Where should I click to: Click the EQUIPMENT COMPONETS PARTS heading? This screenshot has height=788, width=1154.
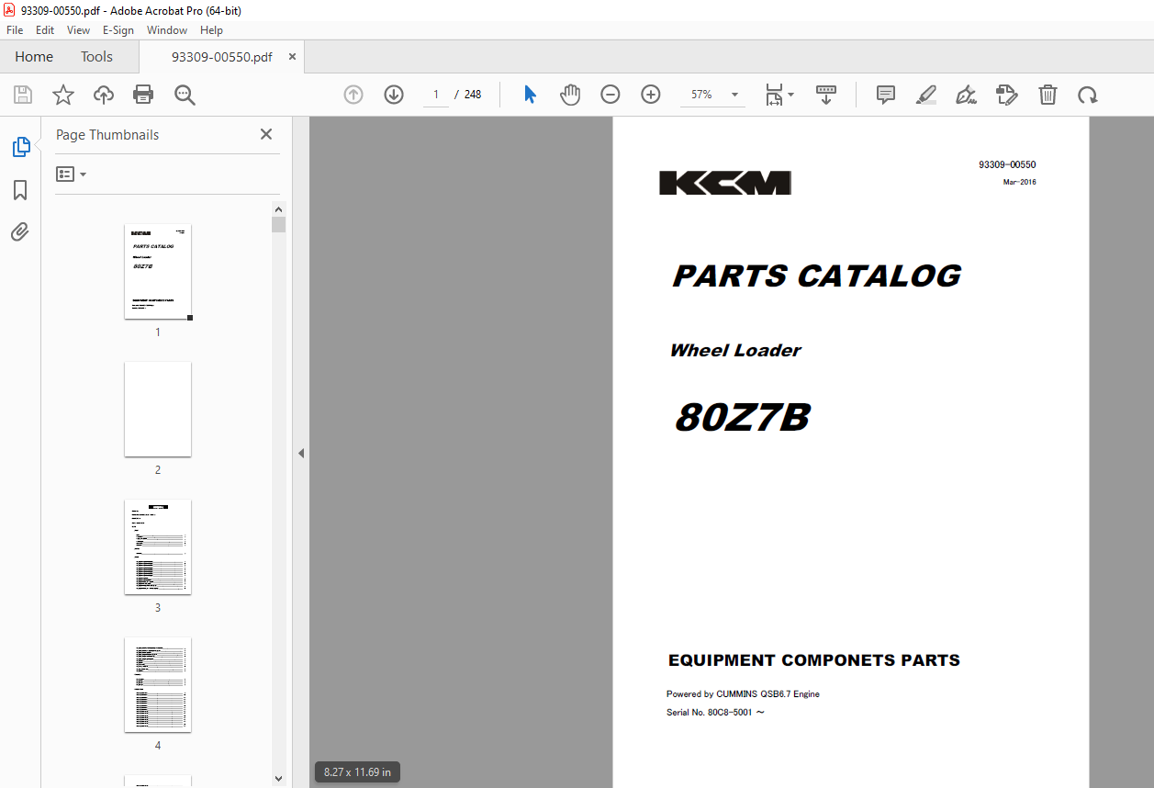point(813,660)
